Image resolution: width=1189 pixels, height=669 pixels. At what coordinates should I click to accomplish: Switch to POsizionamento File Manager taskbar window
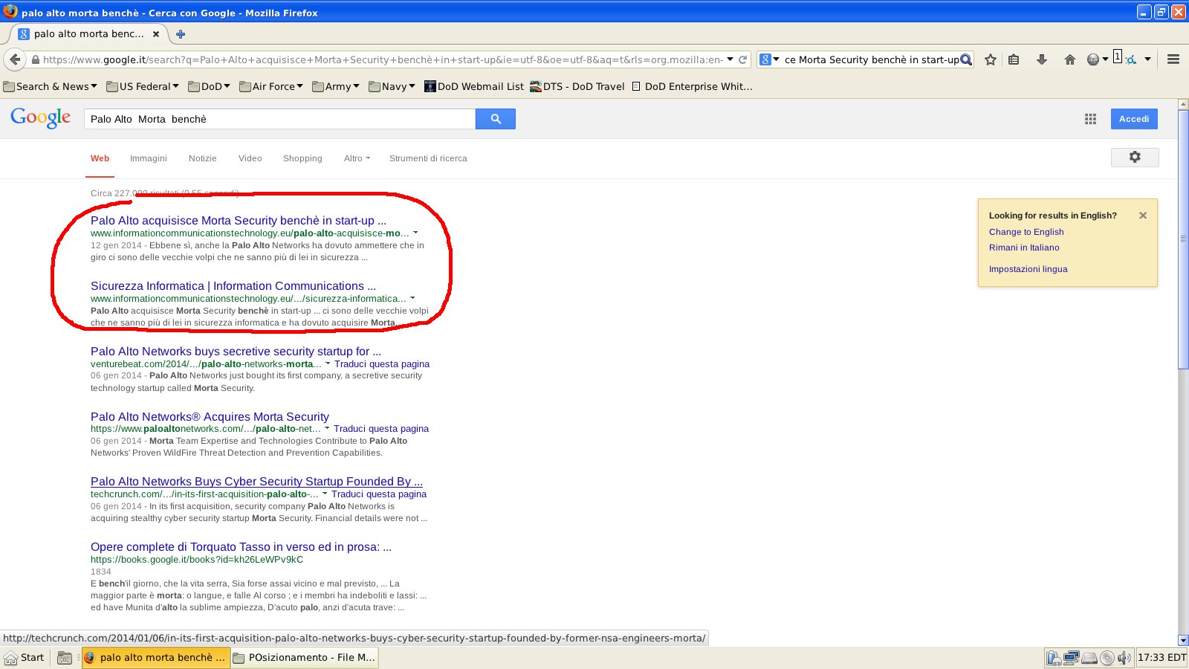coord(305,657)
